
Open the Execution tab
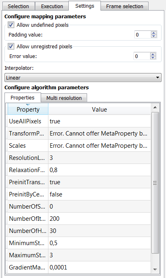[x=52, y=6]
